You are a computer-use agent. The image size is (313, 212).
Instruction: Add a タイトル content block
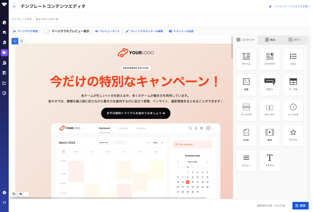pyautogui.click(x=246, y=59)
